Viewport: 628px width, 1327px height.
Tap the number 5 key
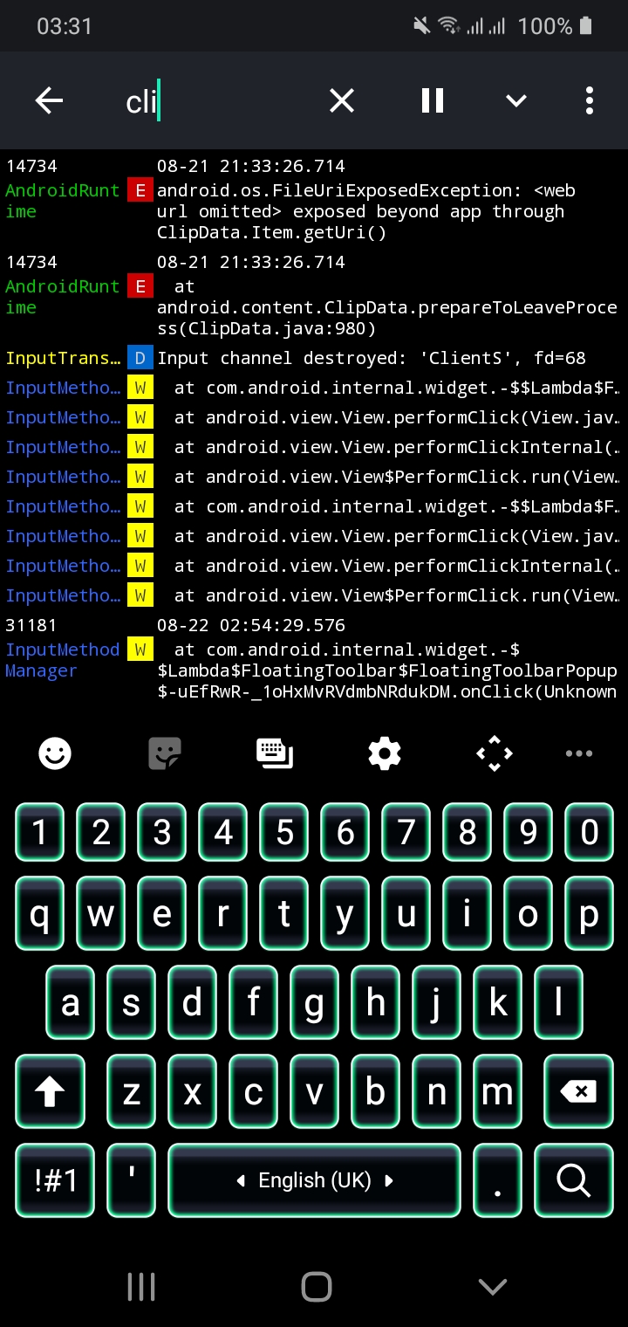(284, 833)
